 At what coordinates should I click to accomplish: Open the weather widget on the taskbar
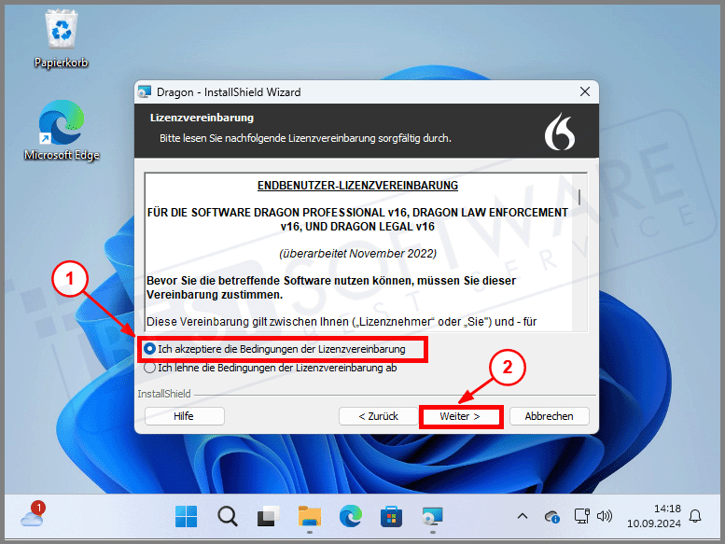click(x=33, y=515)
